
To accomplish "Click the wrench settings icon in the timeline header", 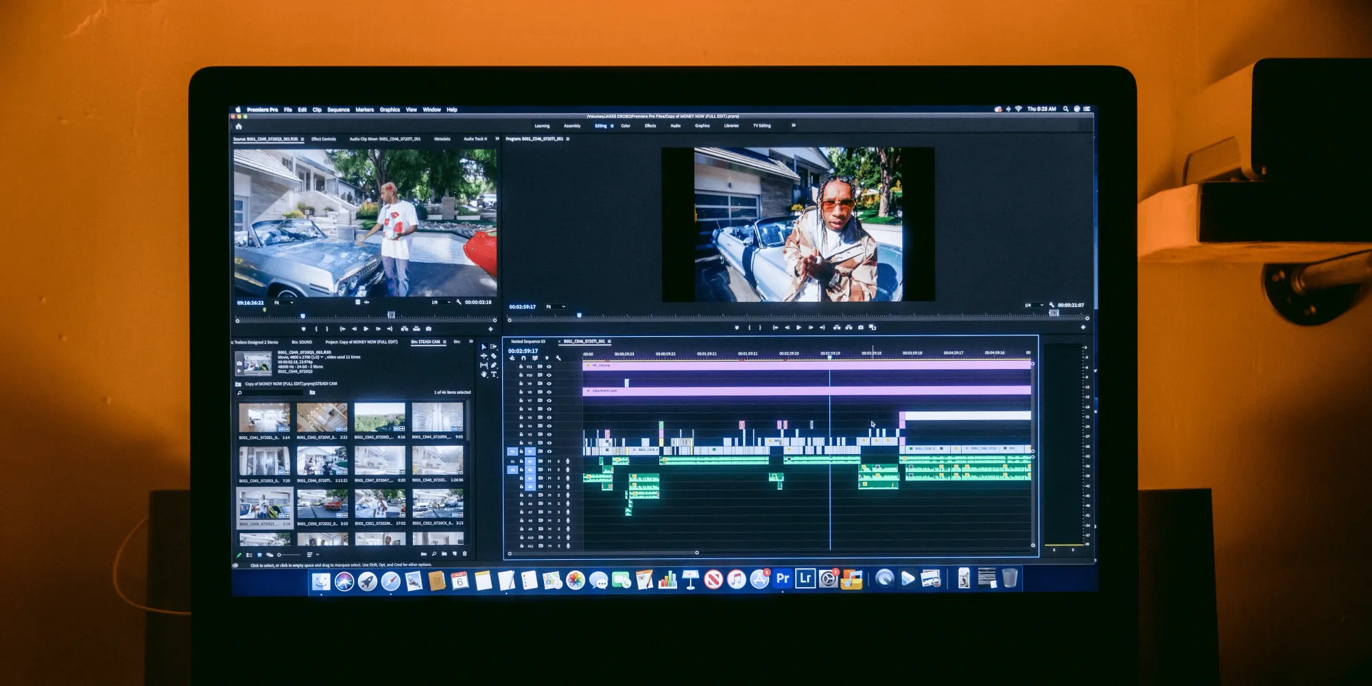I will 558,357.
